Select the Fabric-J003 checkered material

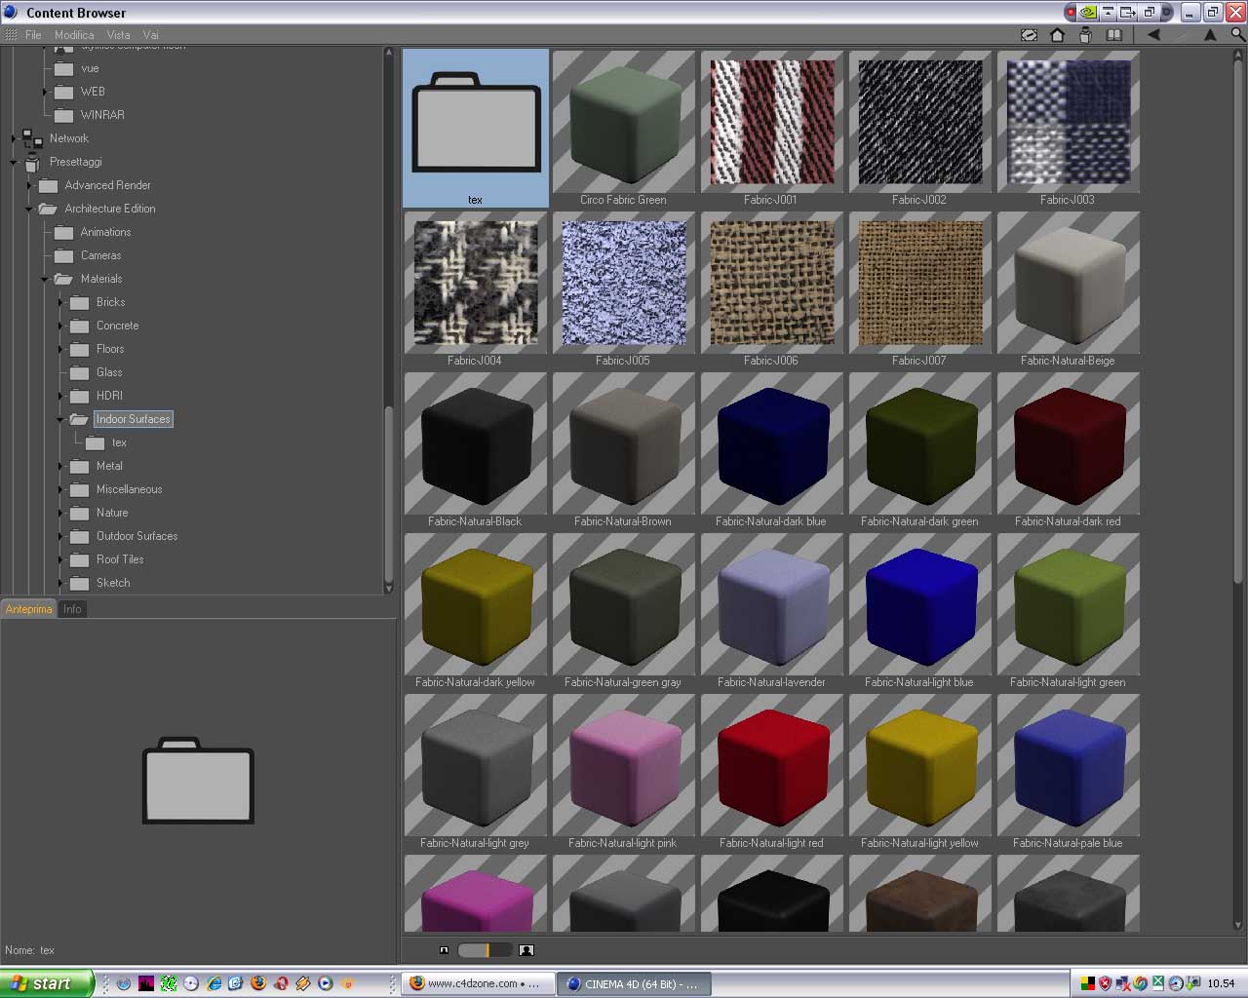click(1069, 128)
